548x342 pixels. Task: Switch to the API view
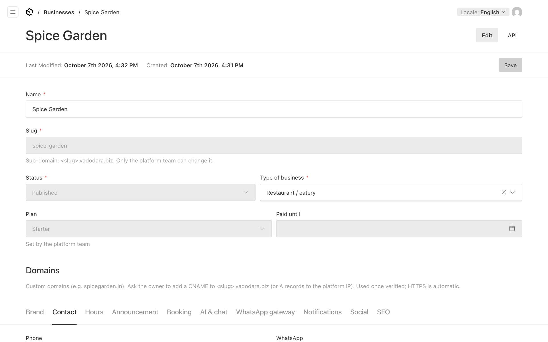pyautogui.click(x=512, y=35)
